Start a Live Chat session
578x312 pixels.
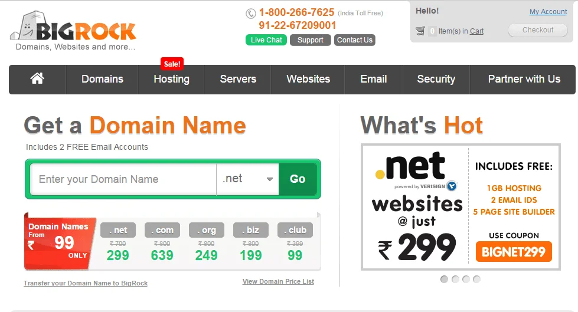[266, 40]
